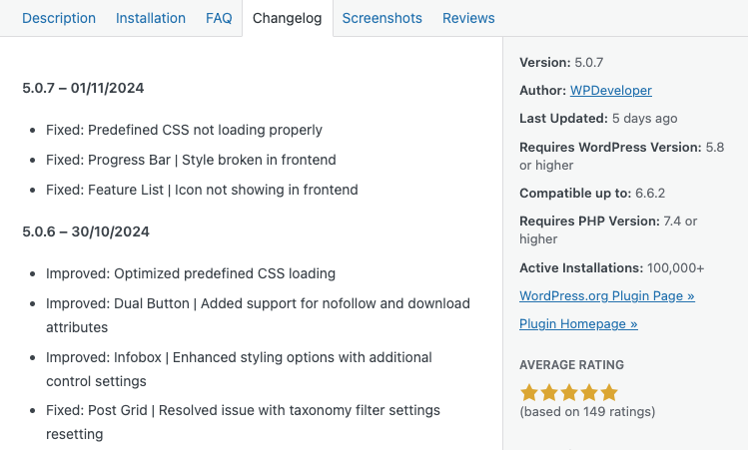The image size is (748, 450).
Task: Open the Plugin Homepage link
Action: 578,323
